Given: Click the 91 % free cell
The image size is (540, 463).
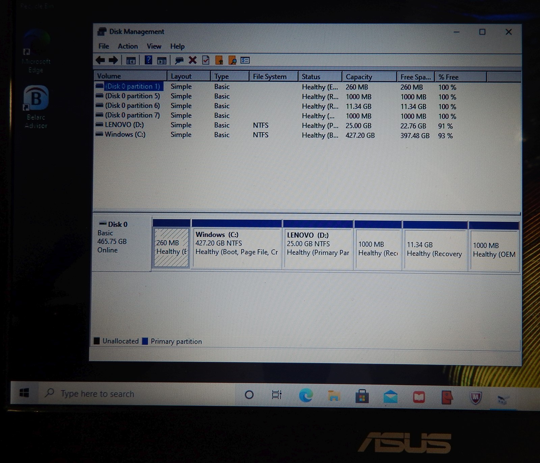Looking at the screenshot, I should 445,126.
